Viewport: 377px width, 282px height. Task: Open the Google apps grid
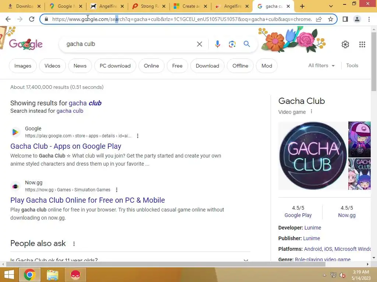tap(362, 44)
